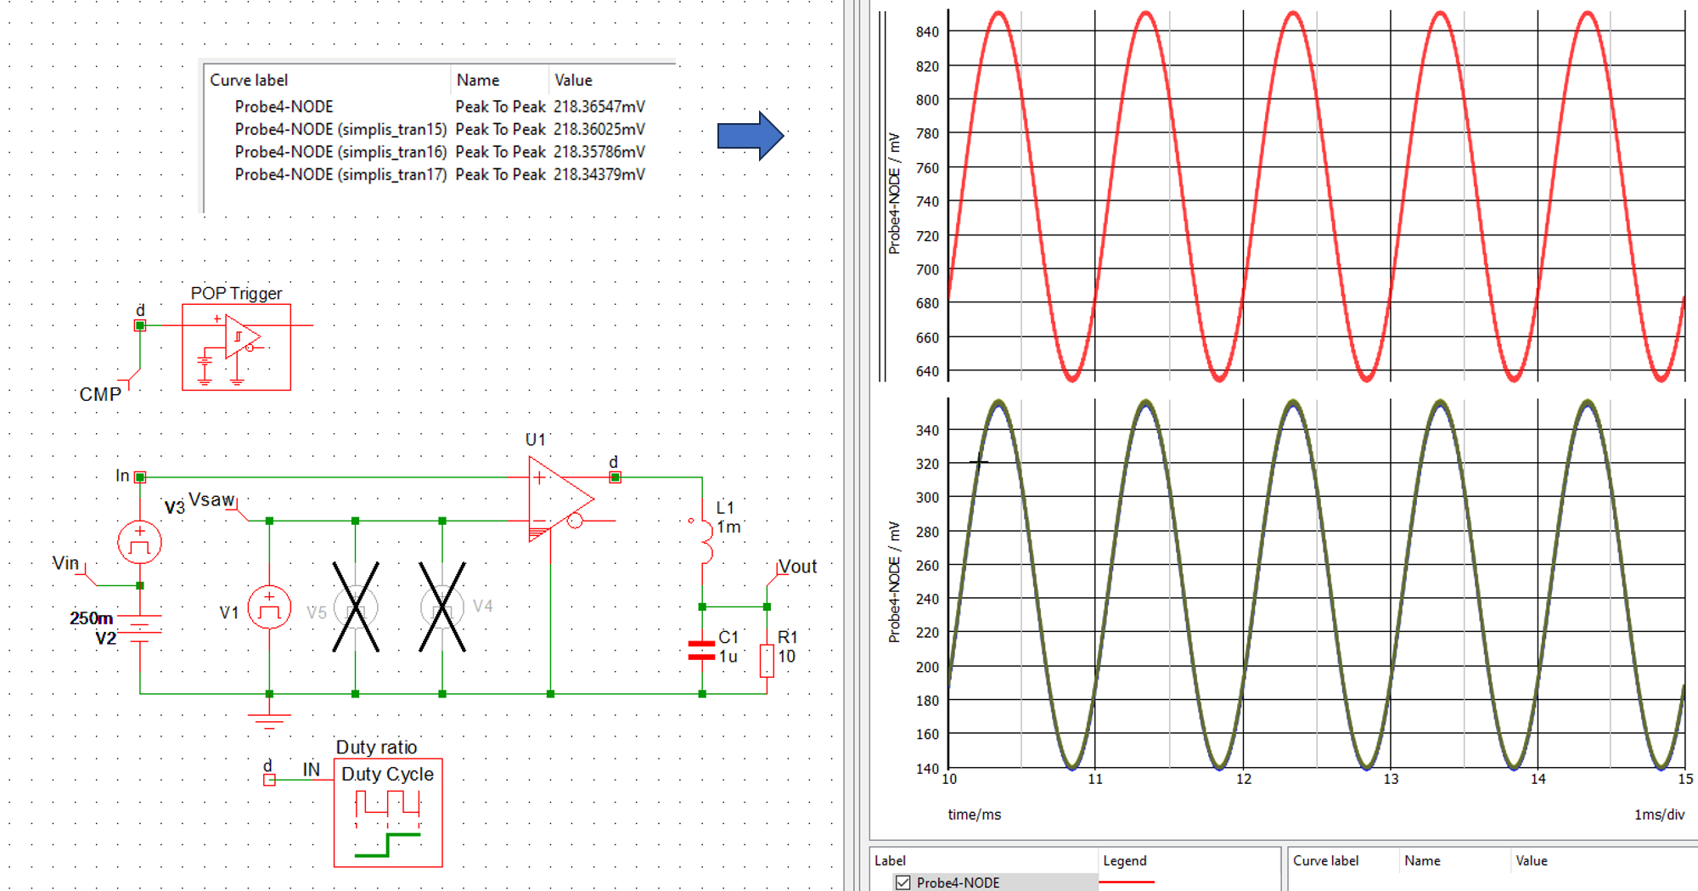Click the U1 comparator symbol
The image size is (1698, 891).
(560, 499)
